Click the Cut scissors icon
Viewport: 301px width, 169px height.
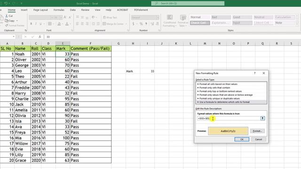7,16
